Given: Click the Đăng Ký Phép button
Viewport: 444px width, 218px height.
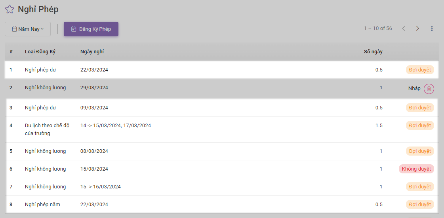Looking at the screenshot, I should coord(91,29).
